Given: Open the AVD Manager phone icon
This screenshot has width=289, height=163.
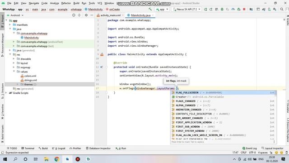Looking at the screenshot, I should tap(269, 9).
